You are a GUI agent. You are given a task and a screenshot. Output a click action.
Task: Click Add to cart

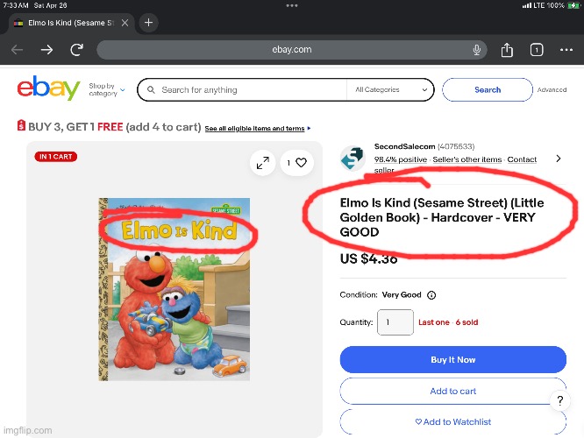pos(452,391)
